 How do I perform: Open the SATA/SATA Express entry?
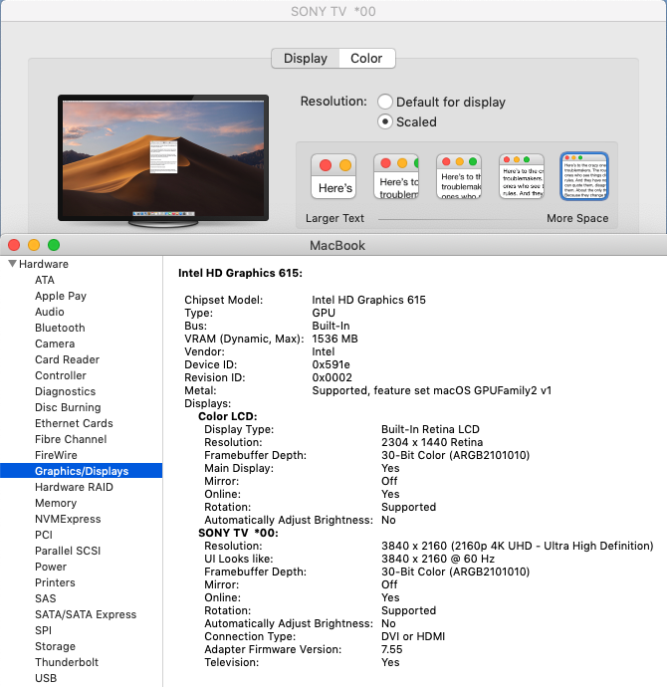point(86,614)
